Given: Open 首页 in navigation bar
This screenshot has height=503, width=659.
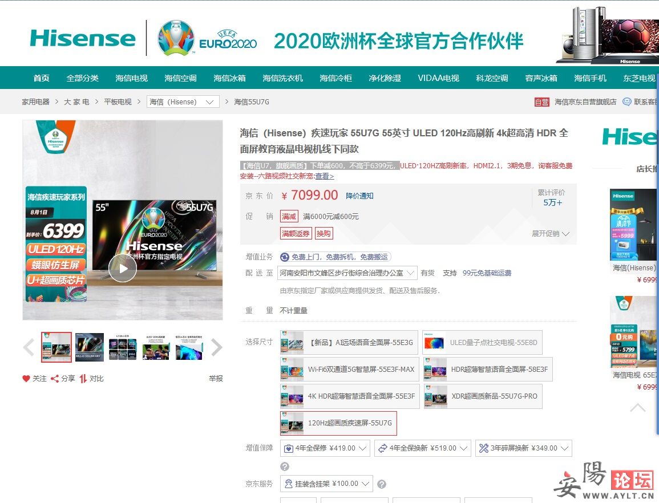Looking at the screenshot, I should coord(41,78).
